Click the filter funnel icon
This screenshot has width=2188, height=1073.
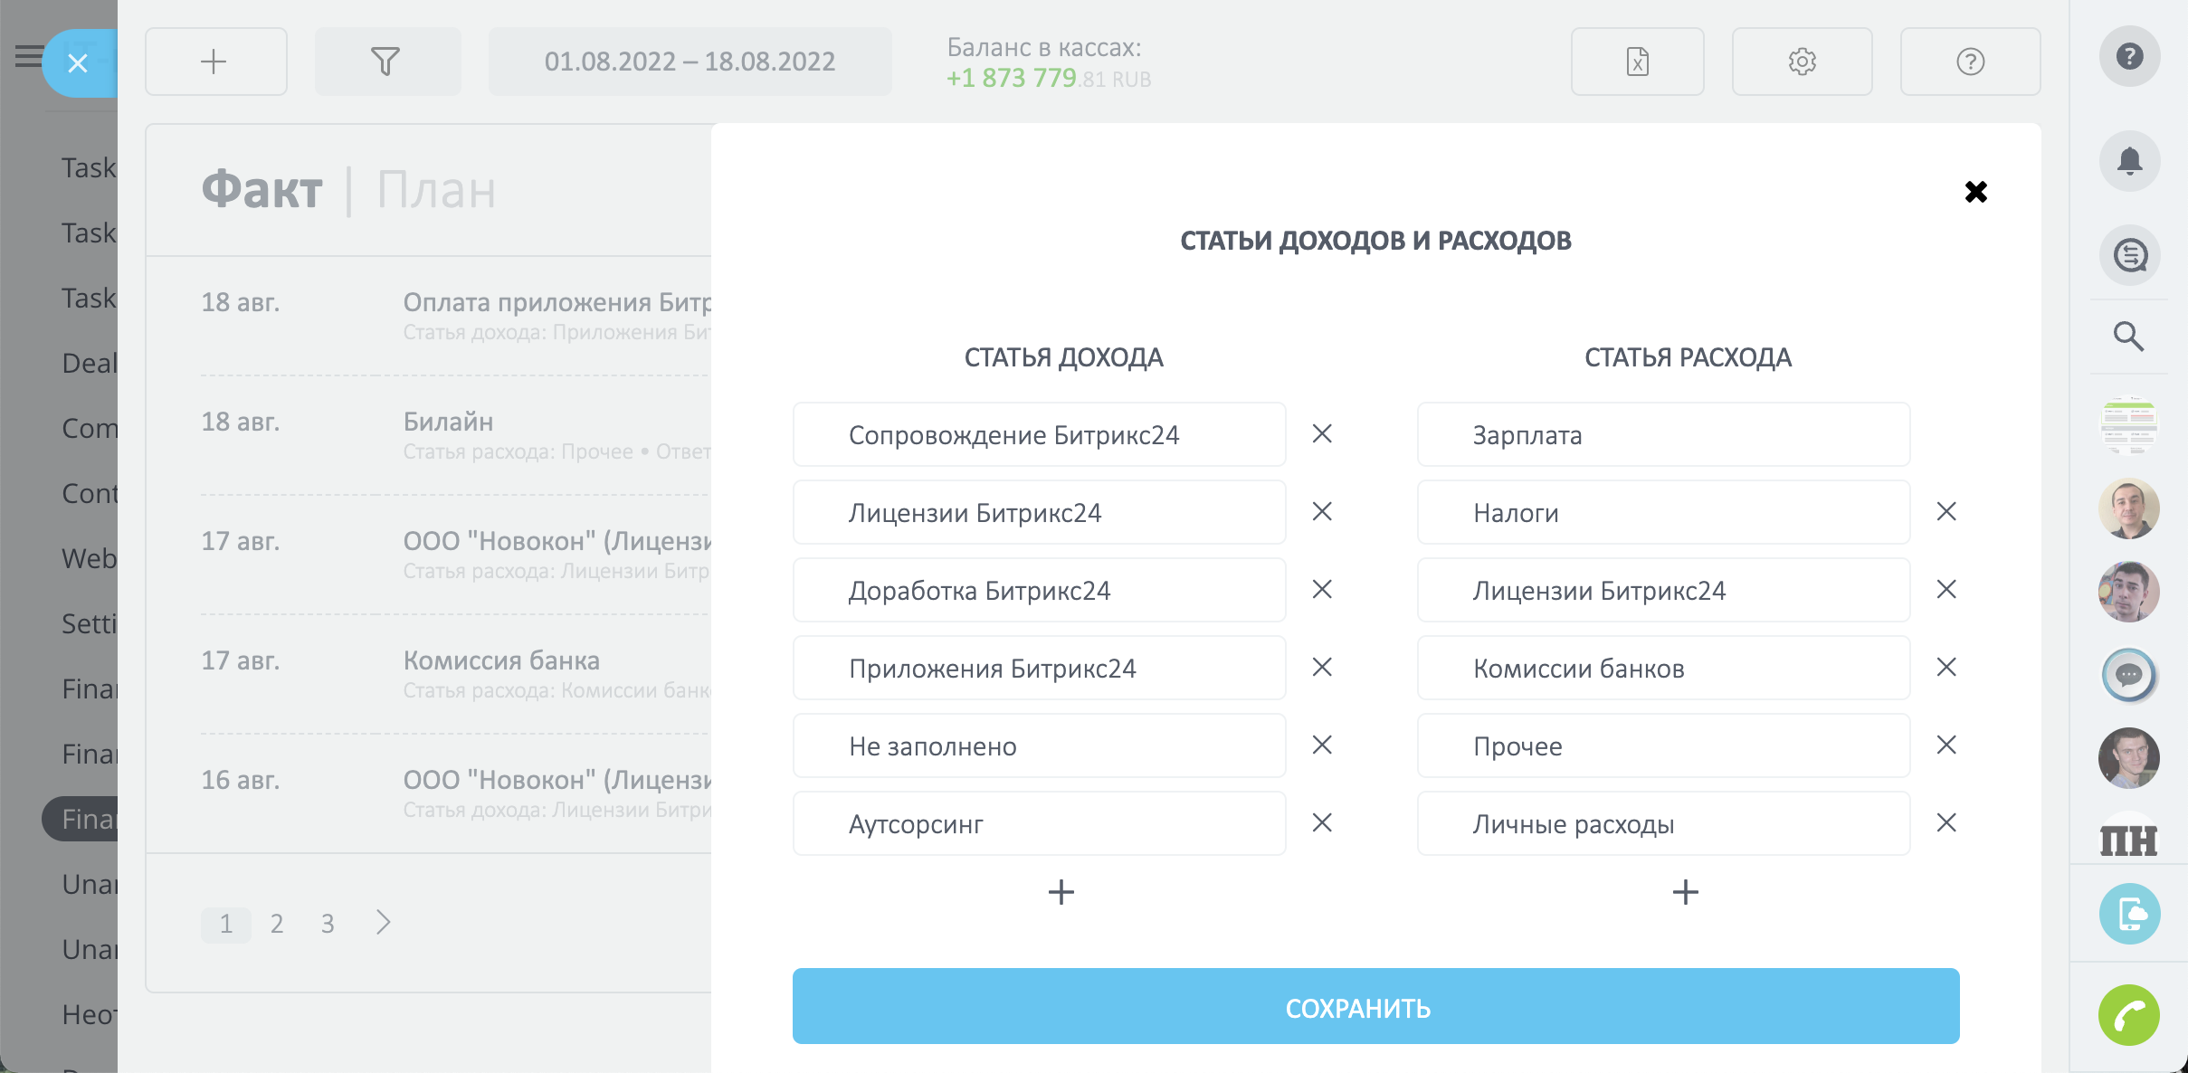tap(386, 62)
